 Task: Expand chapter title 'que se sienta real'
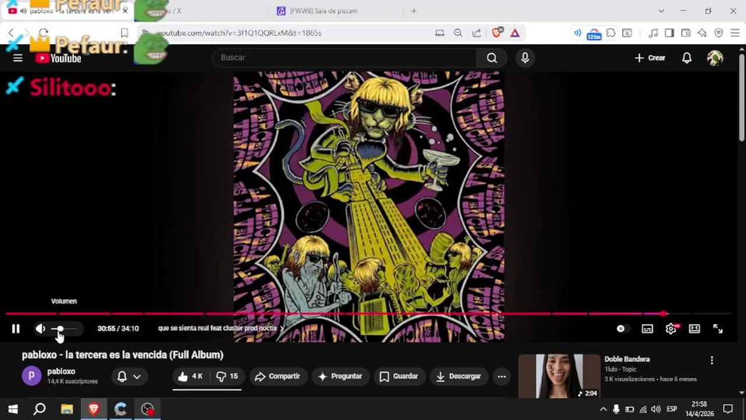click(x=221, y=328)
